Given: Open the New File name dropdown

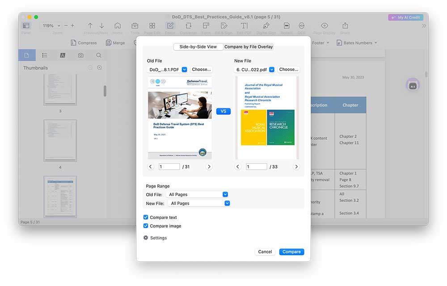Looking at the screenshot, I should point(255,70).
